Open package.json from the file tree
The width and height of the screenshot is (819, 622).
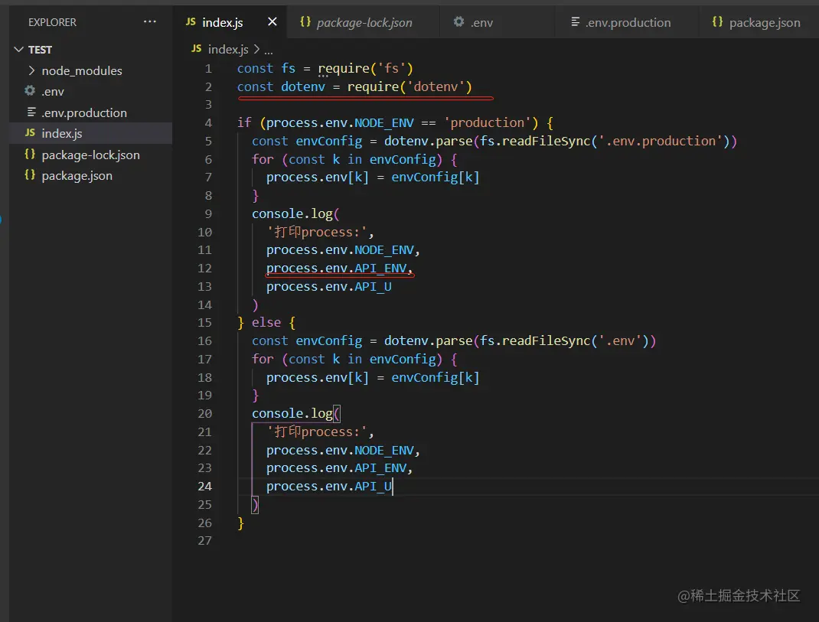[77, 175]
